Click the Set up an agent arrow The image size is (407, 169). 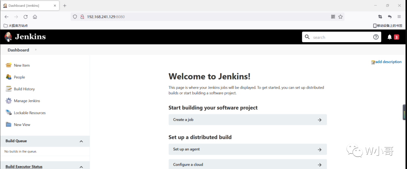click(320, 149)
